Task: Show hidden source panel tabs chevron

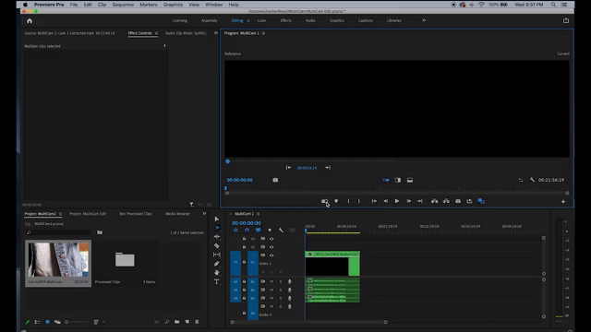Action: point(215,33)
